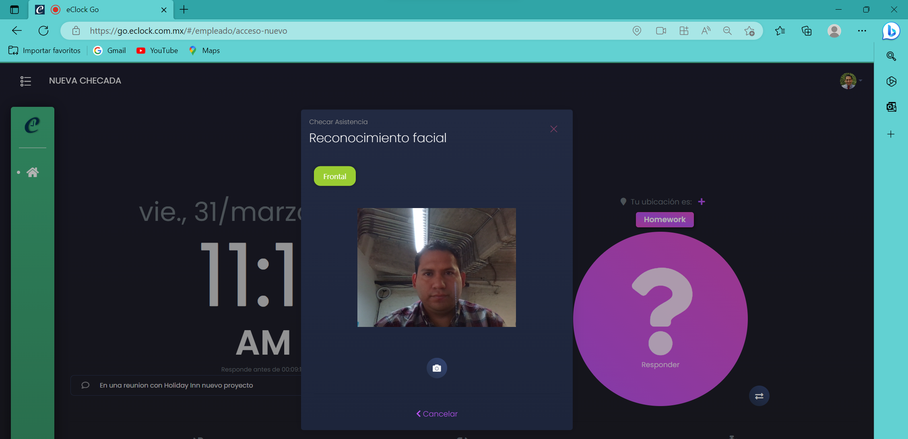Open the hamburger menu list icon
Screen dimensions: 908x439
click(26, 81)
